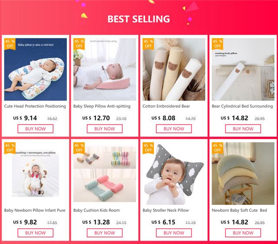This screenshot has height=244, width=278.
Task: Open the pink wedge anti-spitting pillow image
Action: pyautogui.click(x=105, y=69)
